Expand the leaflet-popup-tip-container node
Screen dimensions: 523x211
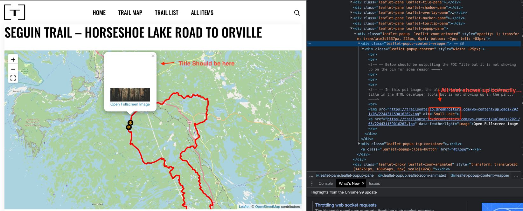tap(359, 144)
